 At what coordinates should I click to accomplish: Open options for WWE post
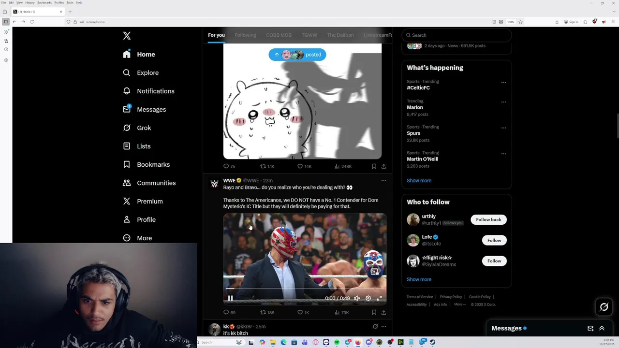coord(383,180)
